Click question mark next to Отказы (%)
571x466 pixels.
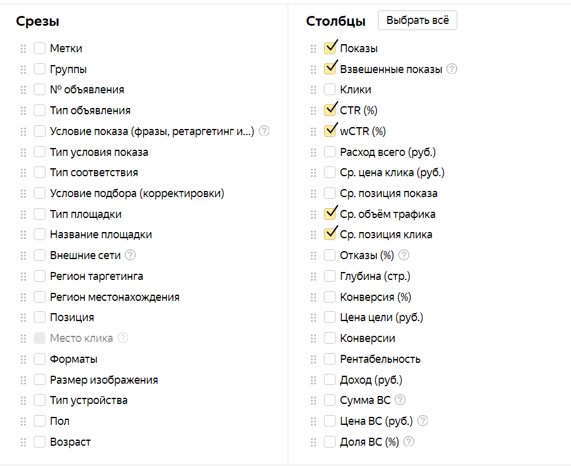404,255
